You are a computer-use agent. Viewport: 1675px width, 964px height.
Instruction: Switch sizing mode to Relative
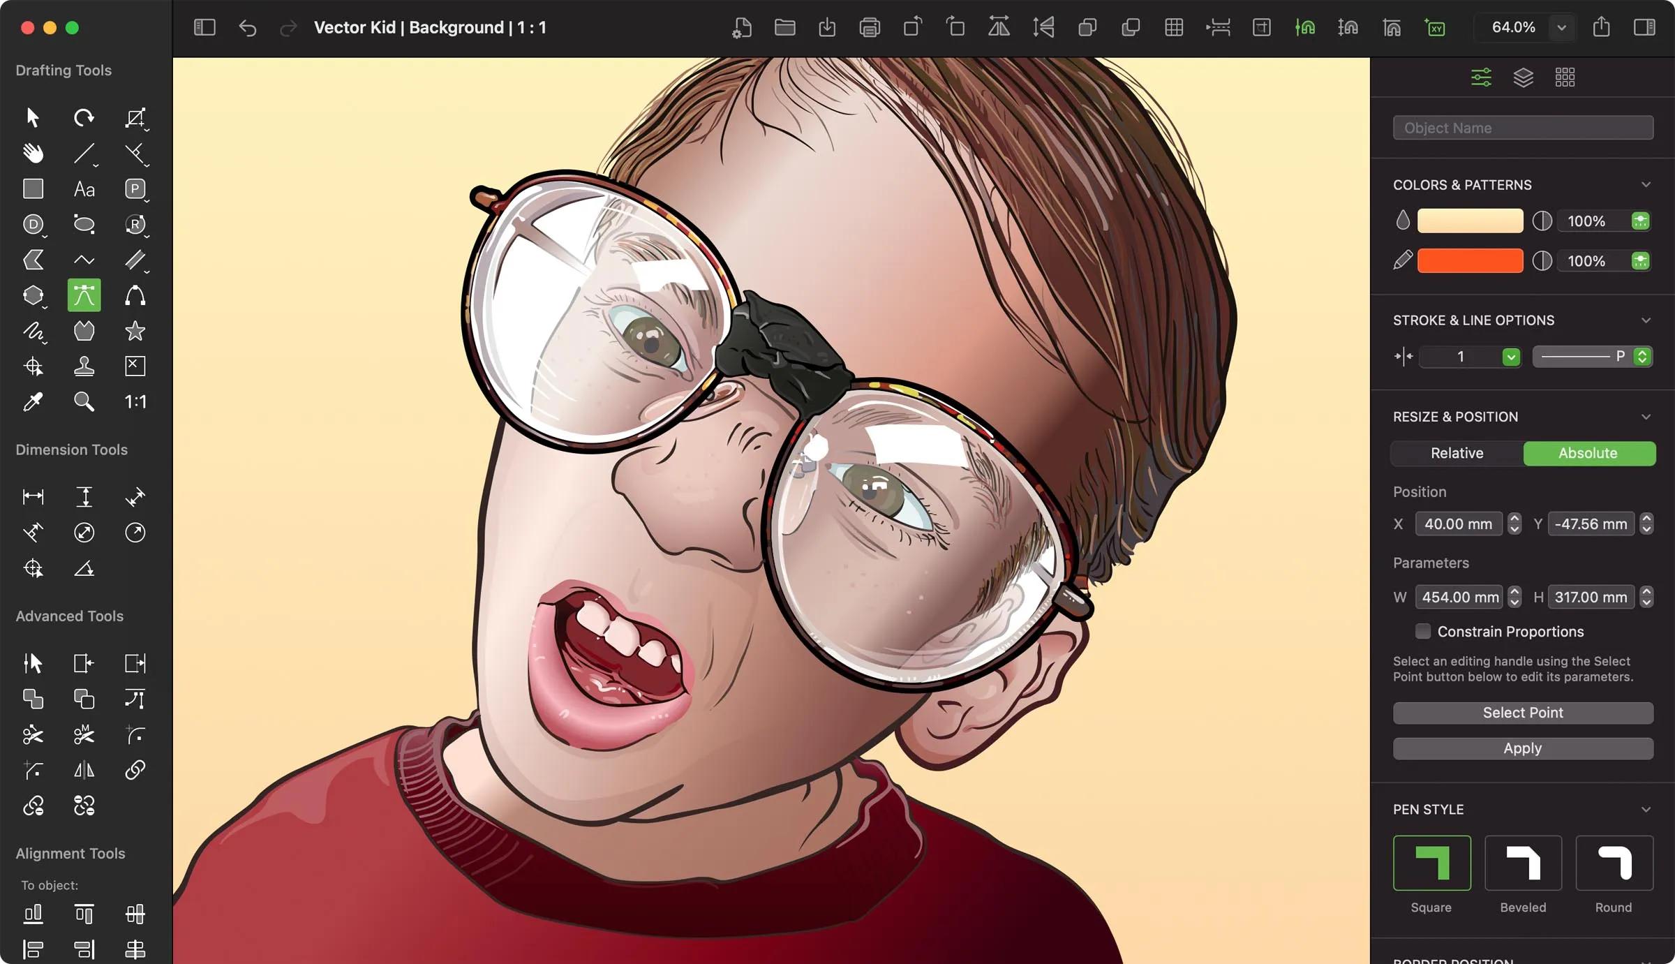point(1457,453)
